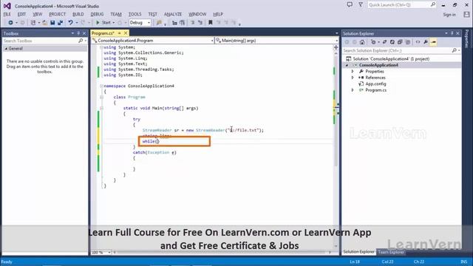Viewport: 473px width, 266px height.
Task: Click the View Code icon in Solution Explorer
Action: [418, 42]
